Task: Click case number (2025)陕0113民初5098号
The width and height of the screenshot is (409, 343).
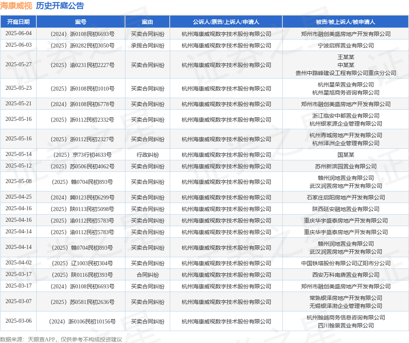Action: pos(82,209)
